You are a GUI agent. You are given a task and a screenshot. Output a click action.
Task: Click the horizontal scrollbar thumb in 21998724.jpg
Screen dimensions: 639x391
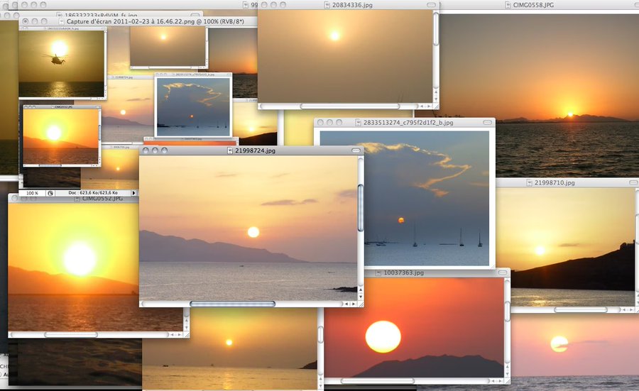tap(232, 304)
